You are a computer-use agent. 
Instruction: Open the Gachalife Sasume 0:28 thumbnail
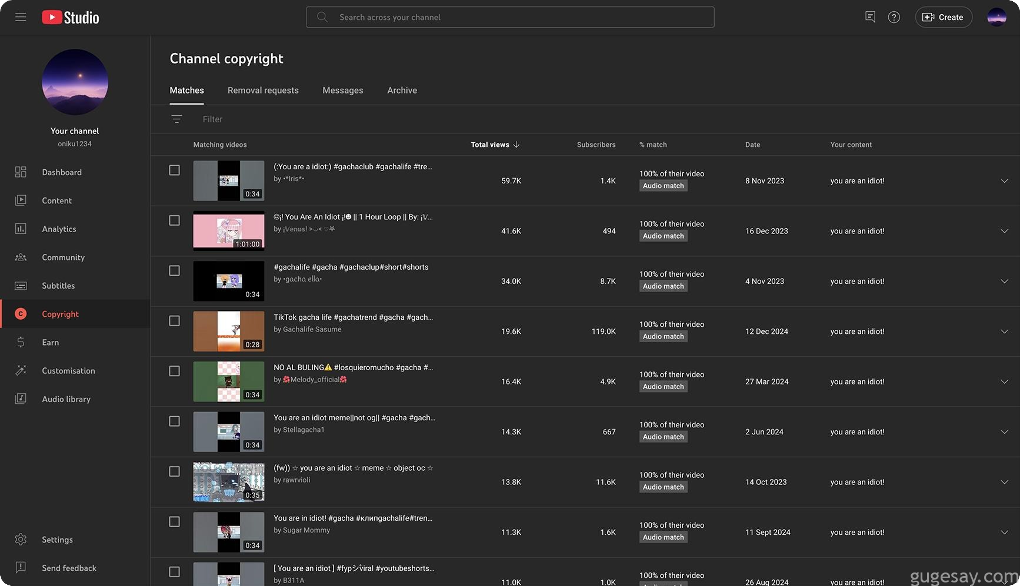pos(229,331)
